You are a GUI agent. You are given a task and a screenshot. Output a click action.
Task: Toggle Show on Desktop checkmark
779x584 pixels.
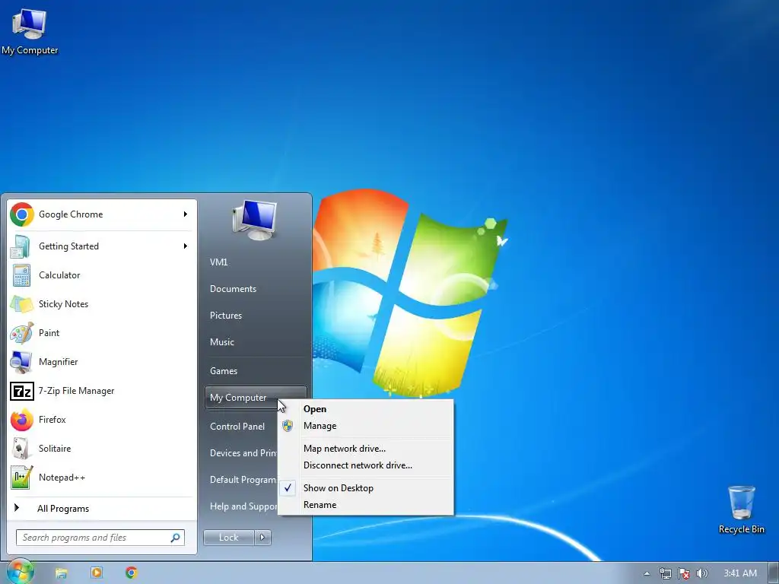click(x=288, y=487)
